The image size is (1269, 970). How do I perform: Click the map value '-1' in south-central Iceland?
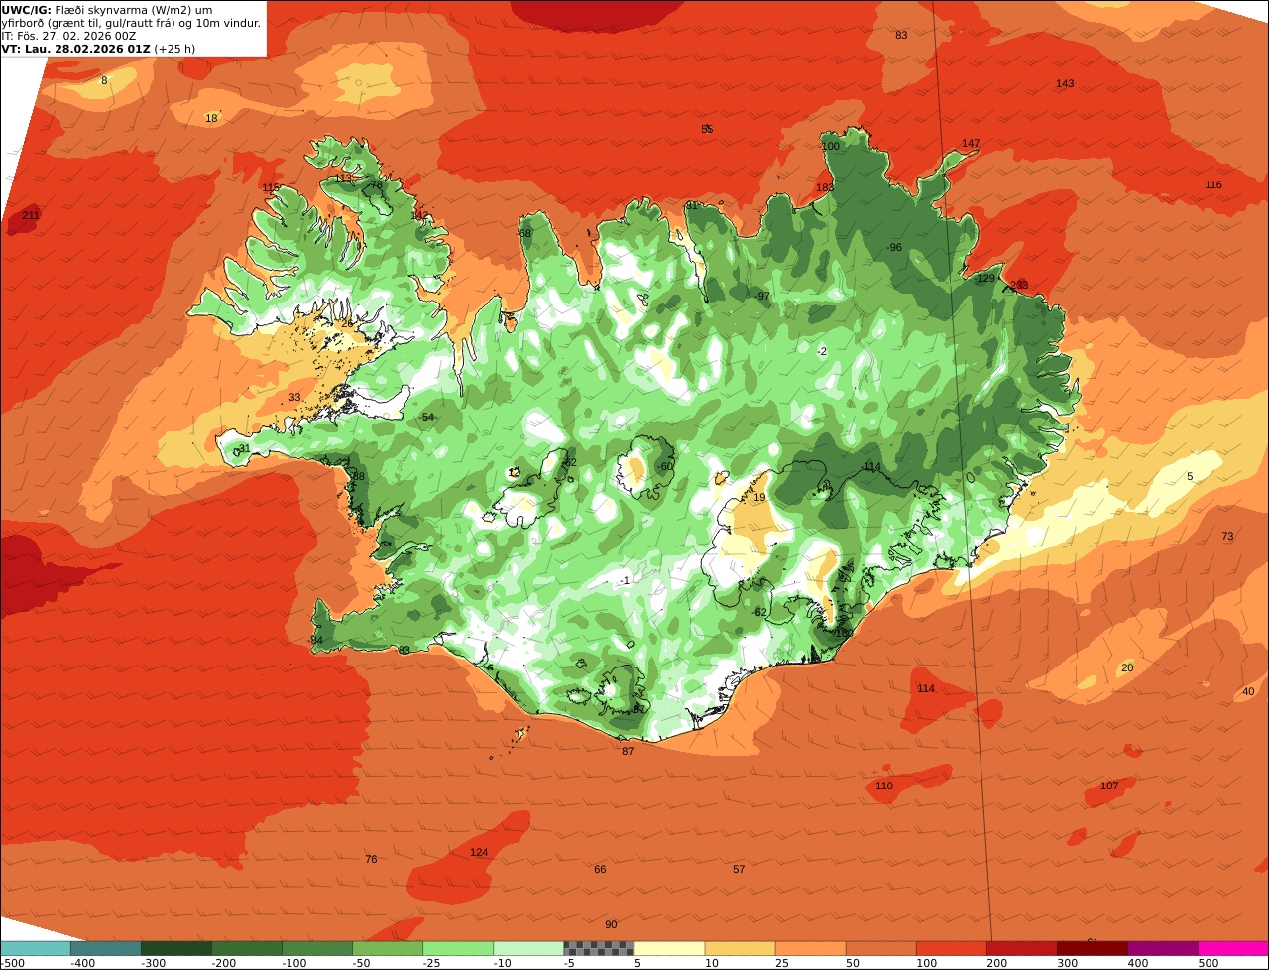[625, 580]
